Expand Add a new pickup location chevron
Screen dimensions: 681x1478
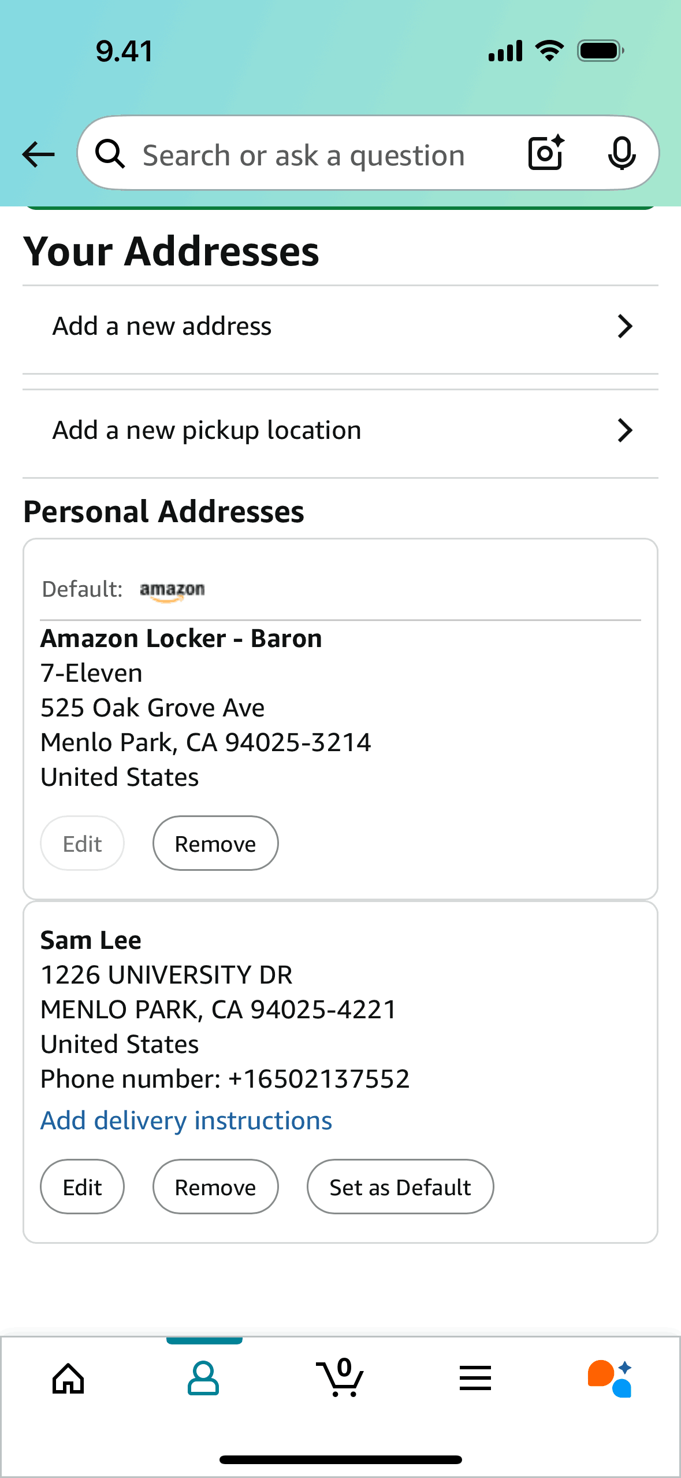(x=625, y=431)
